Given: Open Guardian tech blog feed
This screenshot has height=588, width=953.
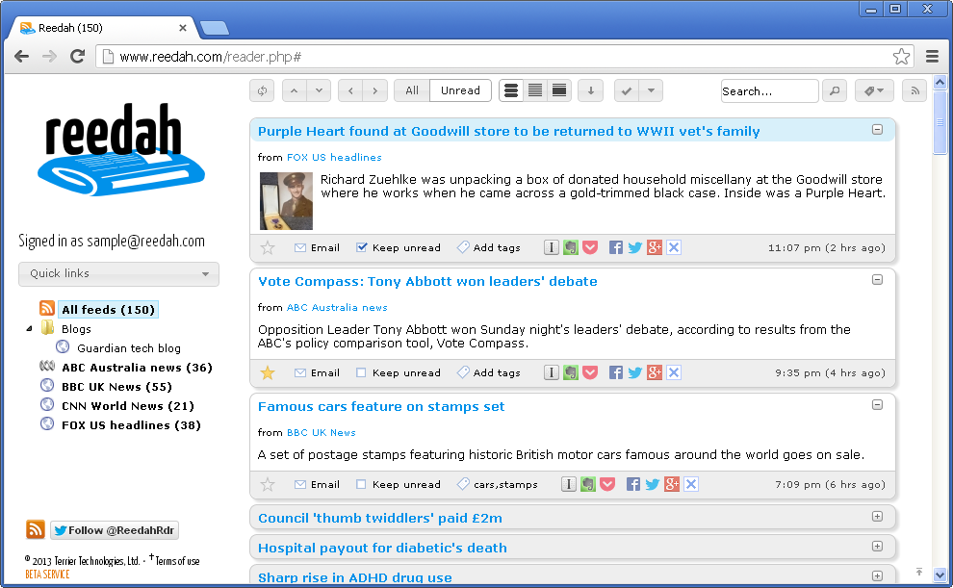Looking at the screenshot, I should coord(129,348).
